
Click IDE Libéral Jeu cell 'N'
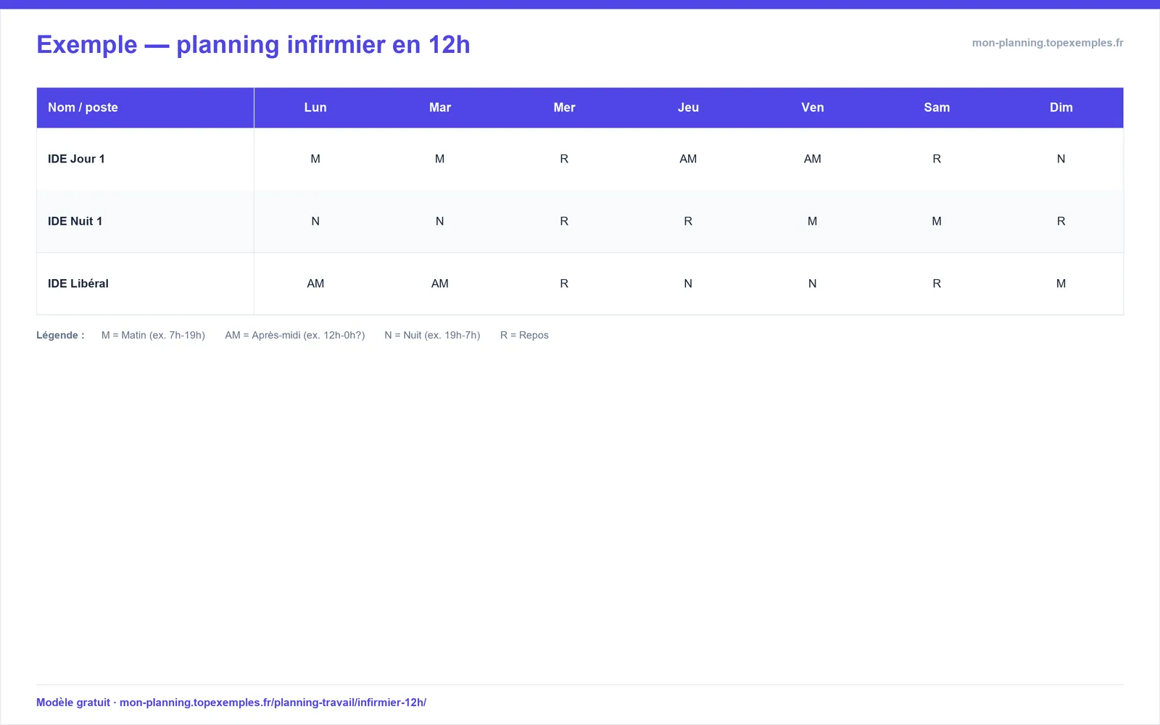click(688, 283)
